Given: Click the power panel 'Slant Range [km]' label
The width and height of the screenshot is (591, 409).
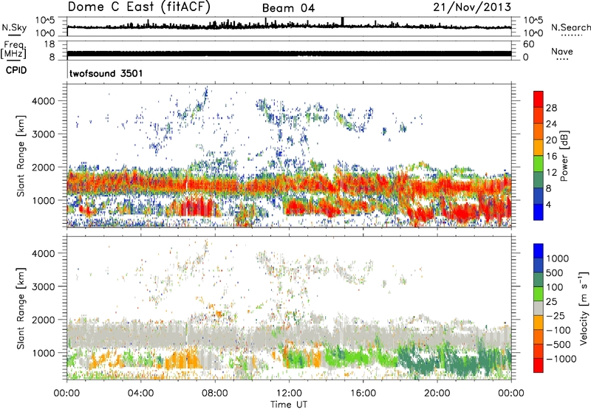Looking at the screenshot, I should (21, 156).
